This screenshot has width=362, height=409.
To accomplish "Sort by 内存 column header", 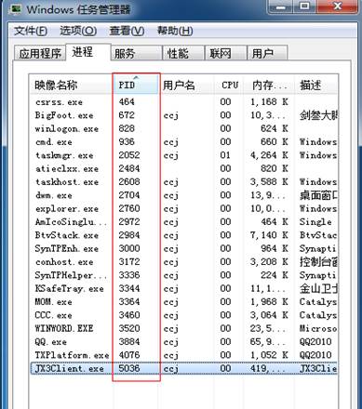I will tap(269, 85).
